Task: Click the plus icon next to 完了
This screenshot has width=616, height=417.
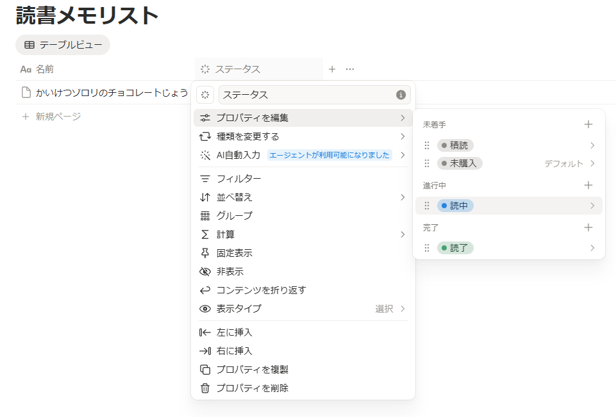Action: [588, 227]
